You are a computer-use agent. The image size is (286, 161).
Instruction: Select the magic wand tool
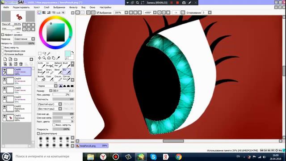[x=49, y=54]
